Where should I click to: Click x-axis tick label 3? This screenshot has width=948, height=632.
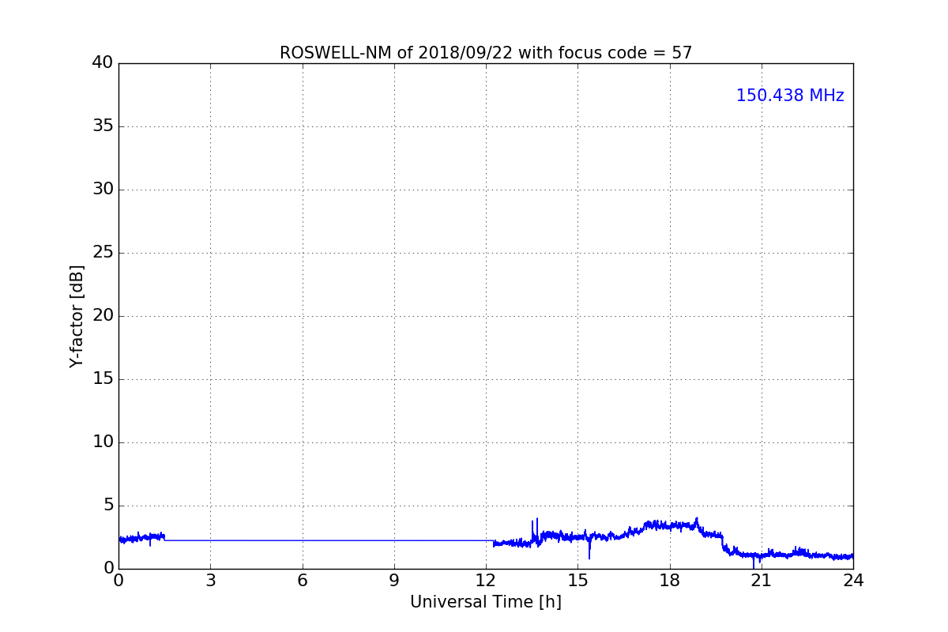click(210, 581)
